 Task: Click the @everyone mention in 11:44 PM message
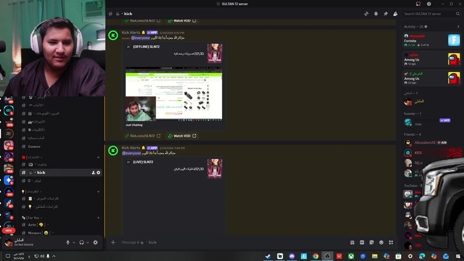pyautogui.click(x=131, y=153)
